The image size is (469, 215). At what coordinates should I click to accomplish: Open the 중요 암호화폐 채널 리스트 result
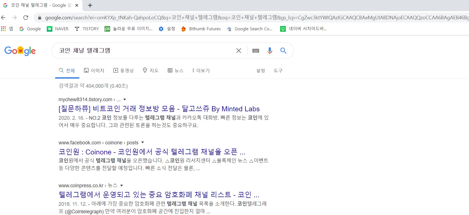(159, 195)
